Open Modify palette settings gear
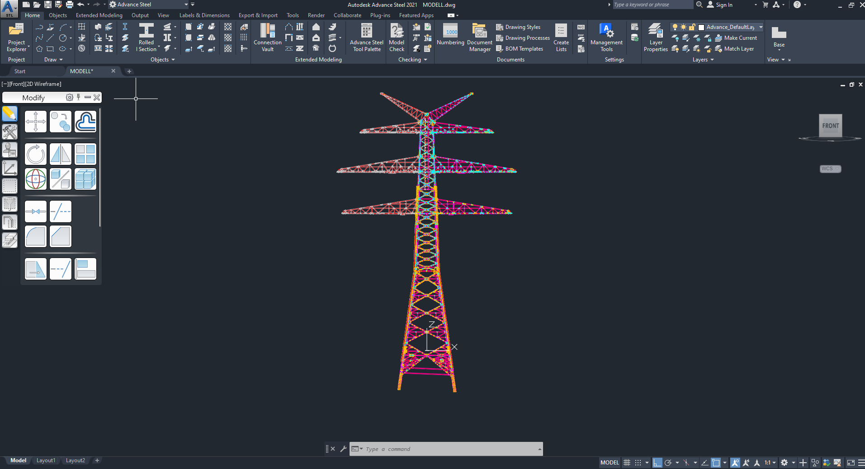865x469 pixels. point(70,97)
